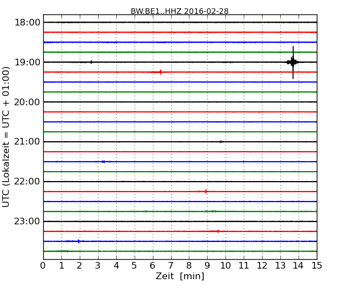Select the 19:00 y-axis time label

27,62
